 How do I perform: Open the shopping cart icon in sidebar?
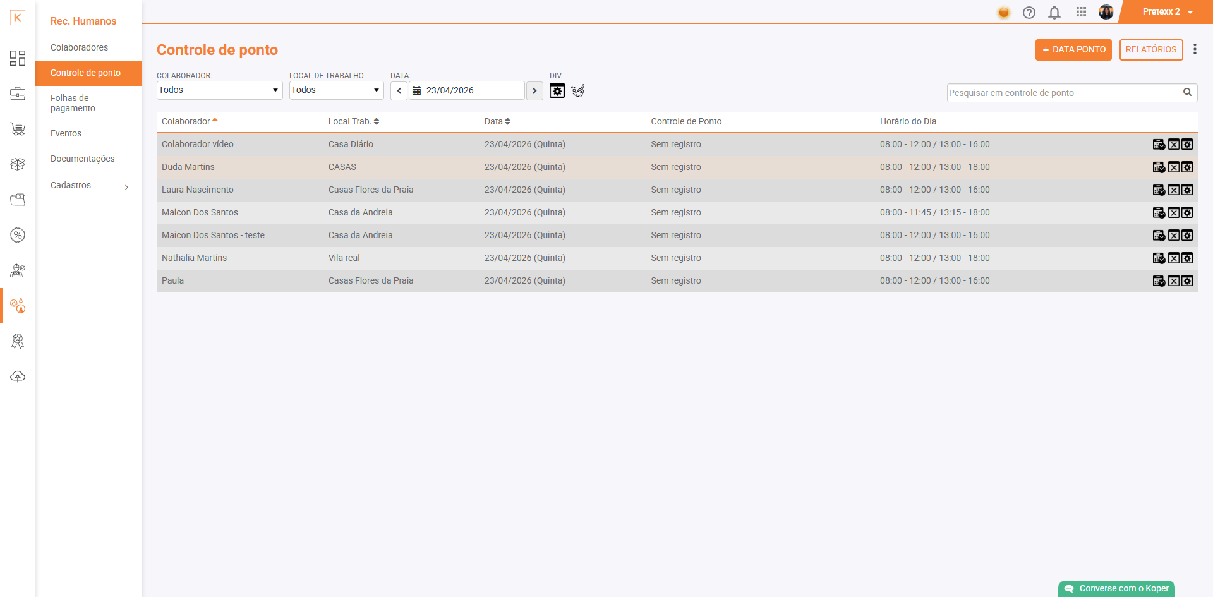(x=18, y=129)
